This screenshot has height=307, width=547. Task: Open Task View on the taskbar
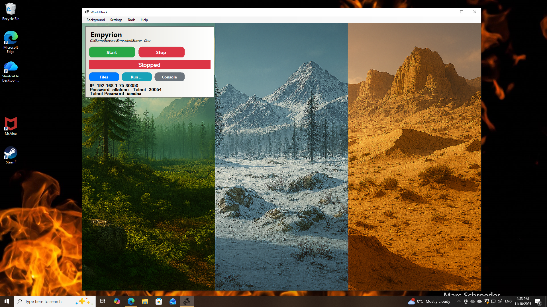click(103, 301)
